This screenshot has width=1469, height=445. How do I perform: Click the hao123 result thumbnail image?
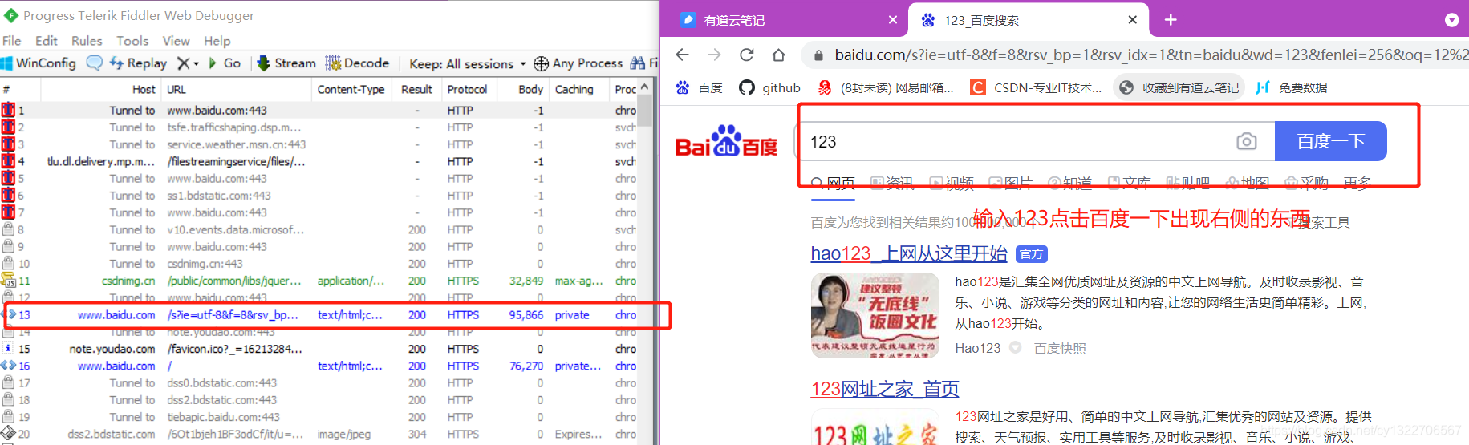click(x=875, y=315)
